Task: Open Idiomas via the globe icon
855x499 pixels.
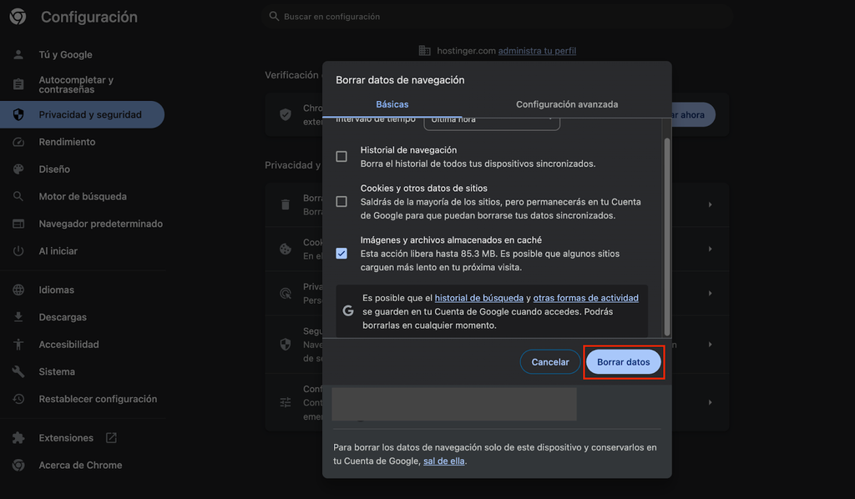Action: tap(18, 289)
